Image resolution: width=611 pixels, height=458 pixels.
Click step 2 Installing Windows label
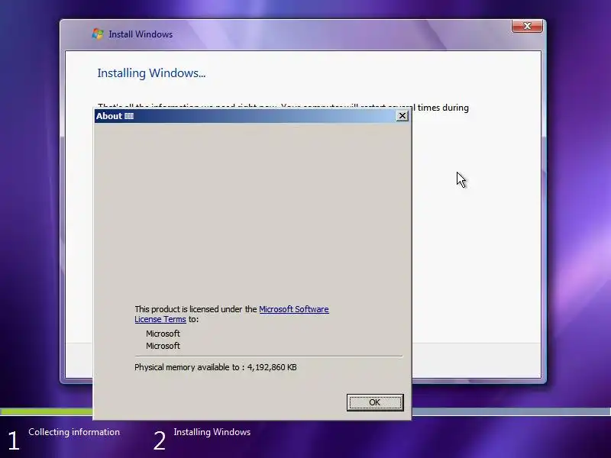[212, 432]
